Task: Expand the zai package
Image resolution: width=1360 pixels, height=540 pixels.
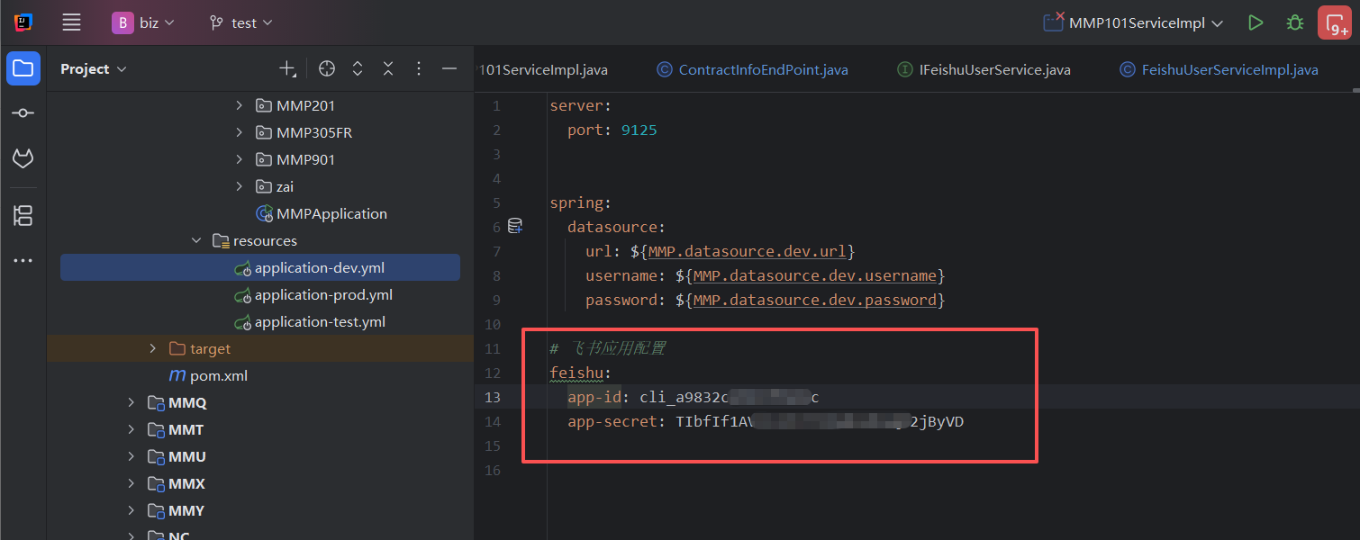Action: (239, 186)
